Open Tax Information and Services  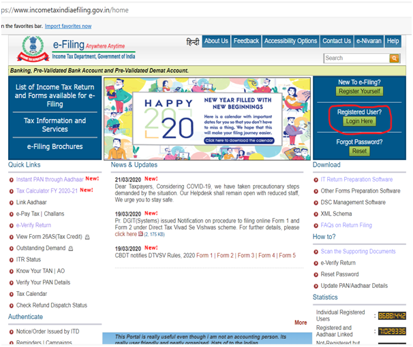[55, 125]
